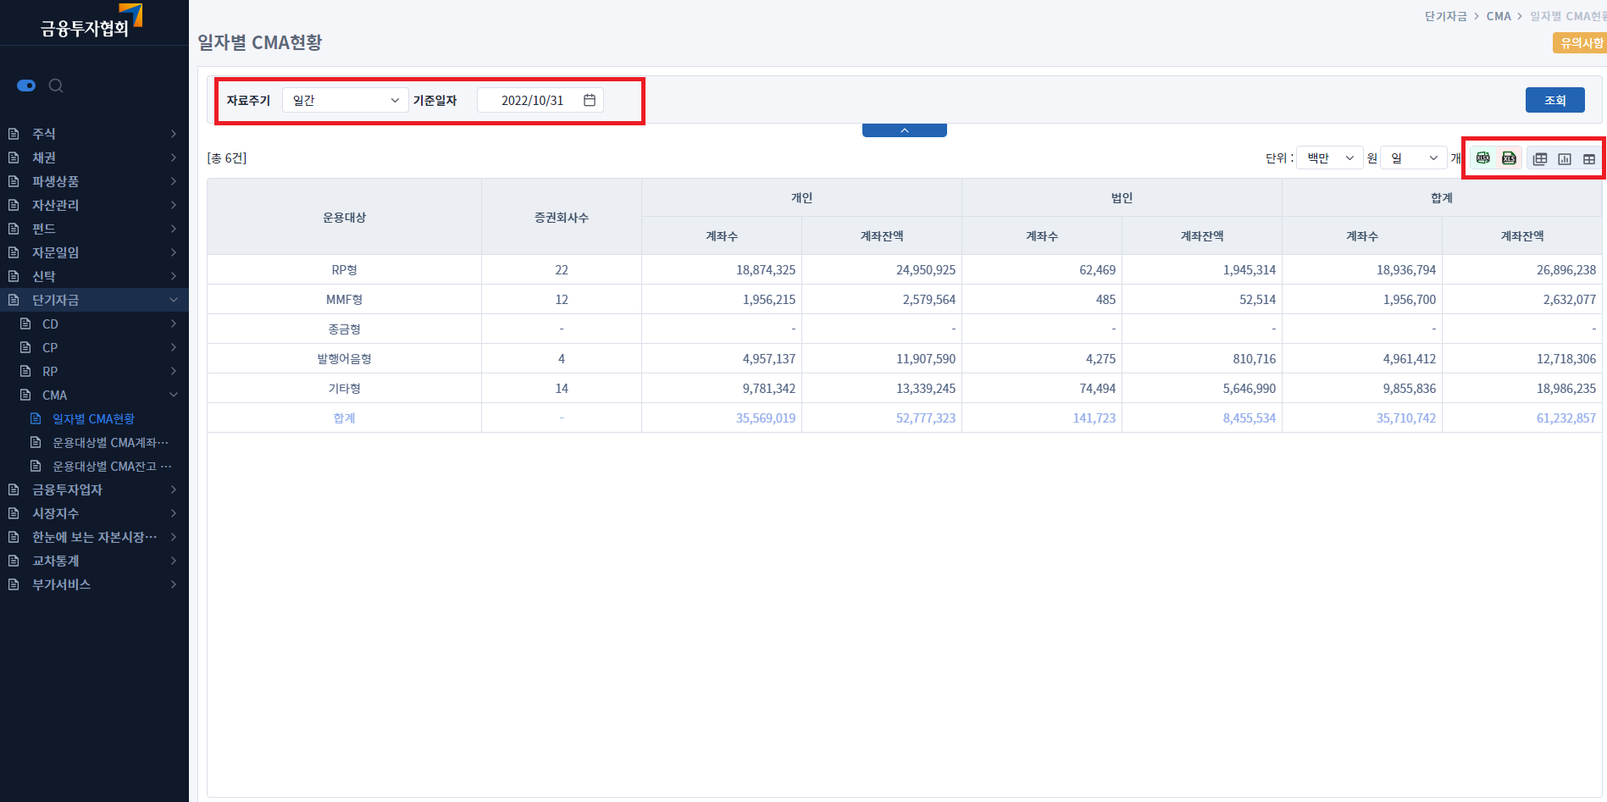Click the document icon beside 파생상품
Screen dimensions: 1607x802
tap(14, 181)
